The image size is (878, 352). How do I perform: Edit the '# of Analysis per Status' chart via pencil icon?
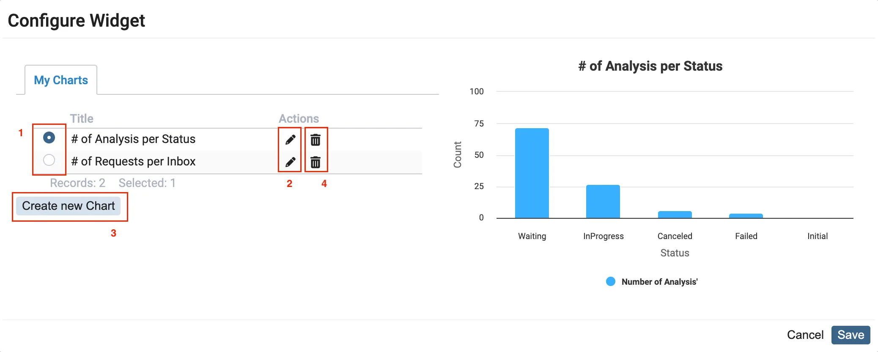click(291, 139)
